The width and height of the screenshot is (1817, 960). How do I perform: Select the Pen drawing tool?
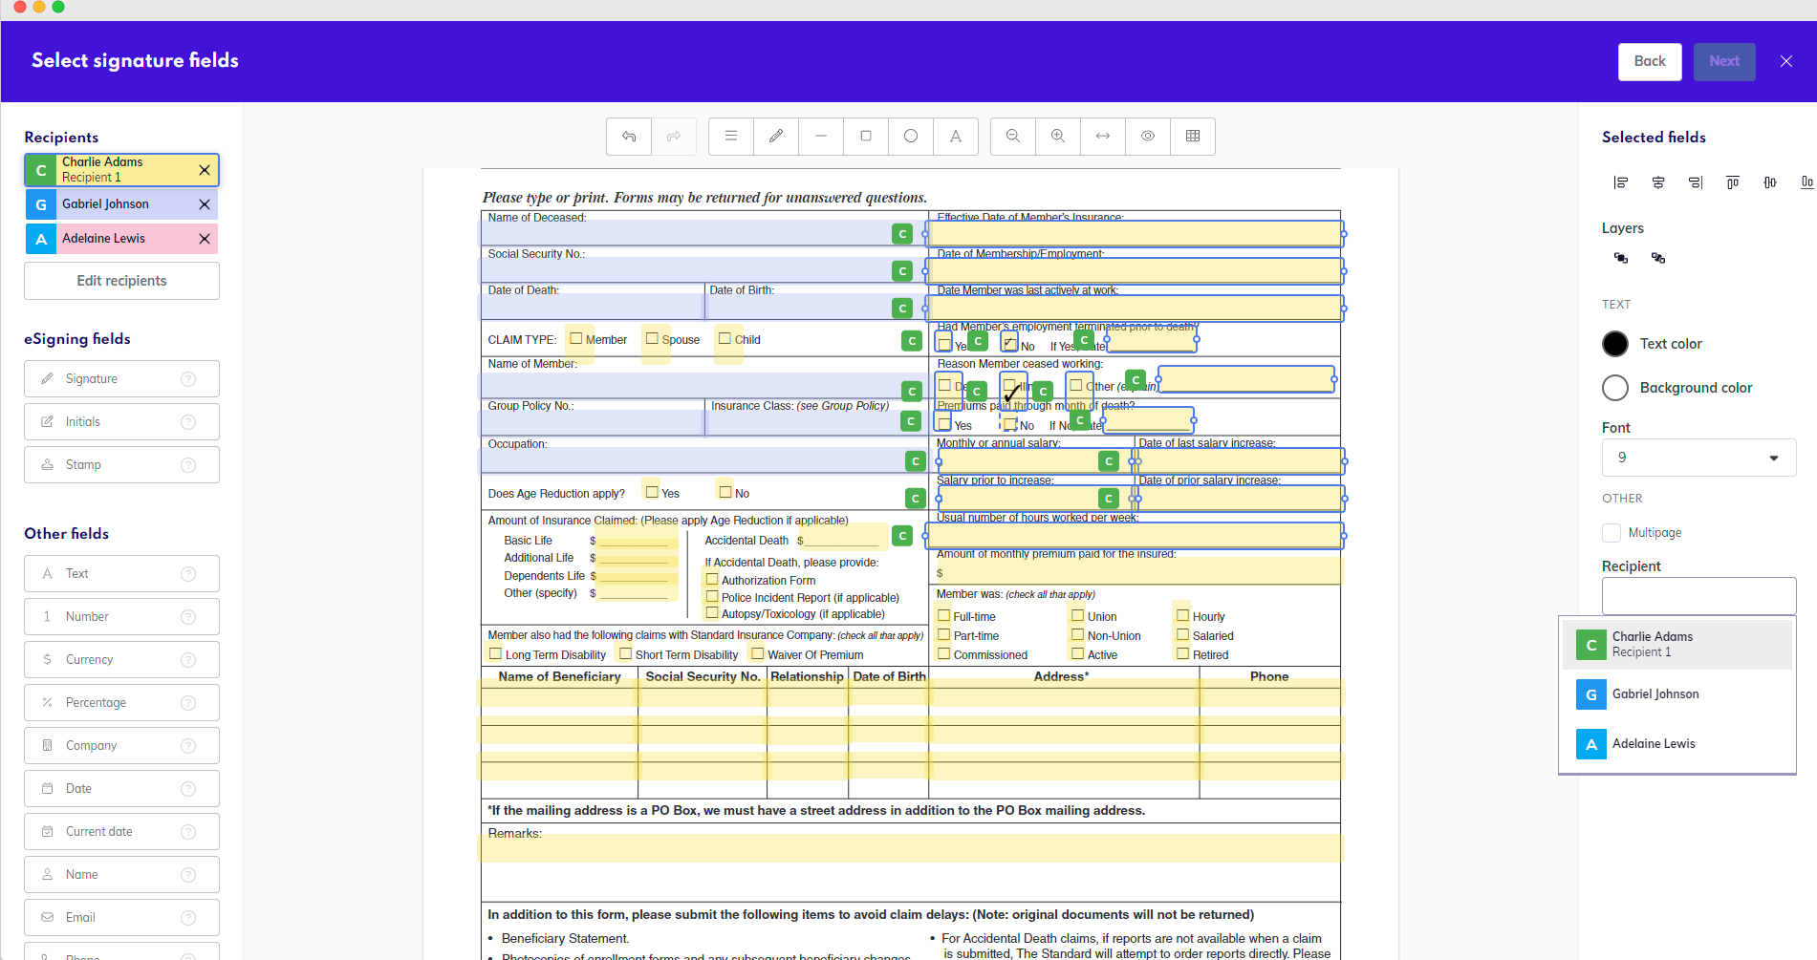tap(775, 137)
